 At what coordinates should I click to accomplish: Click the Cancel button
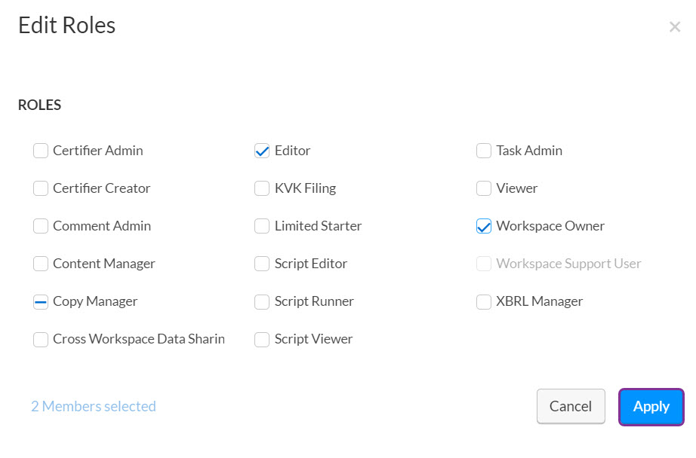tap(571, 406)
